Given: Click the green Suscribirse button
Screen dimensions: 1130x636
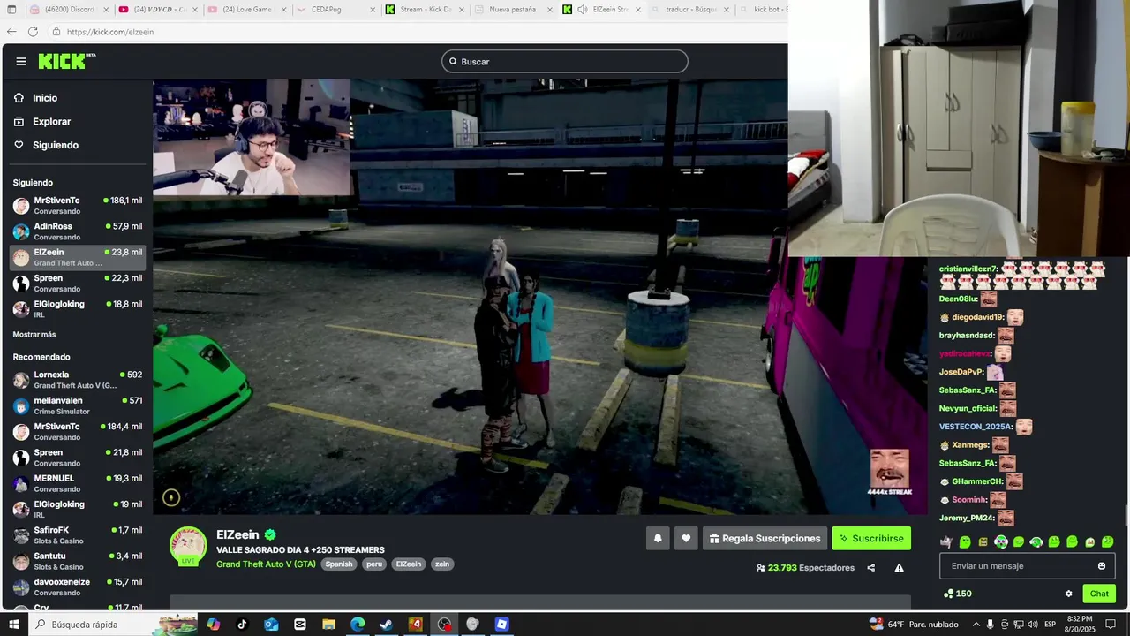Looking at the screenshot, I should (871, 538).
